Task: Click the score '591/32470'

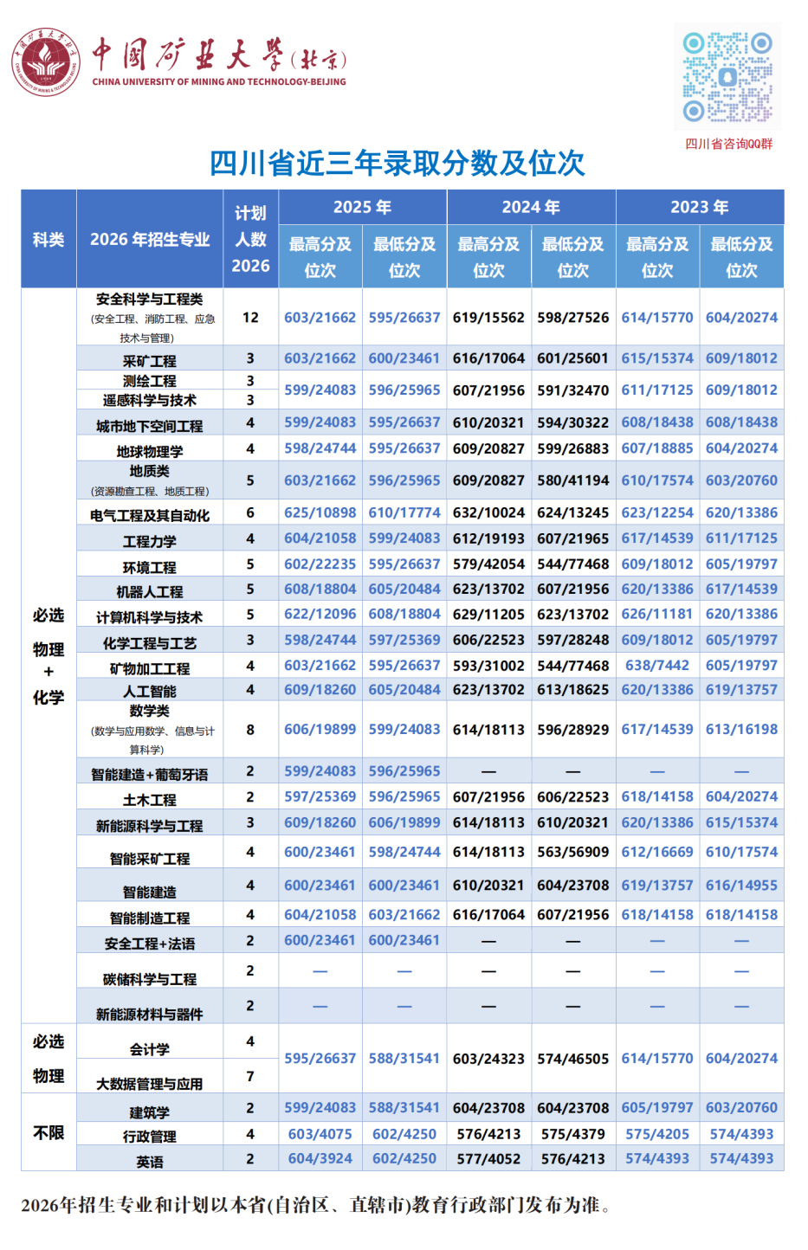Action: click(573, 390)
